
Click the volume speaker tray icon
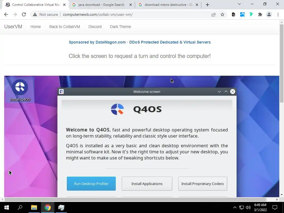(248, 207)
